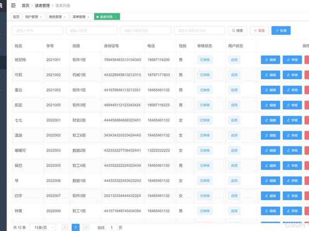The image size is (309, 231).
Task: Click the 读者管理 breadcrumb item
Action: (x=42, y=5)
